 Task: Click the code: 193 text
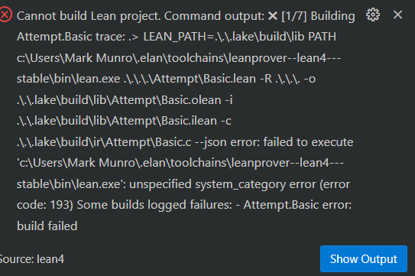45,205
